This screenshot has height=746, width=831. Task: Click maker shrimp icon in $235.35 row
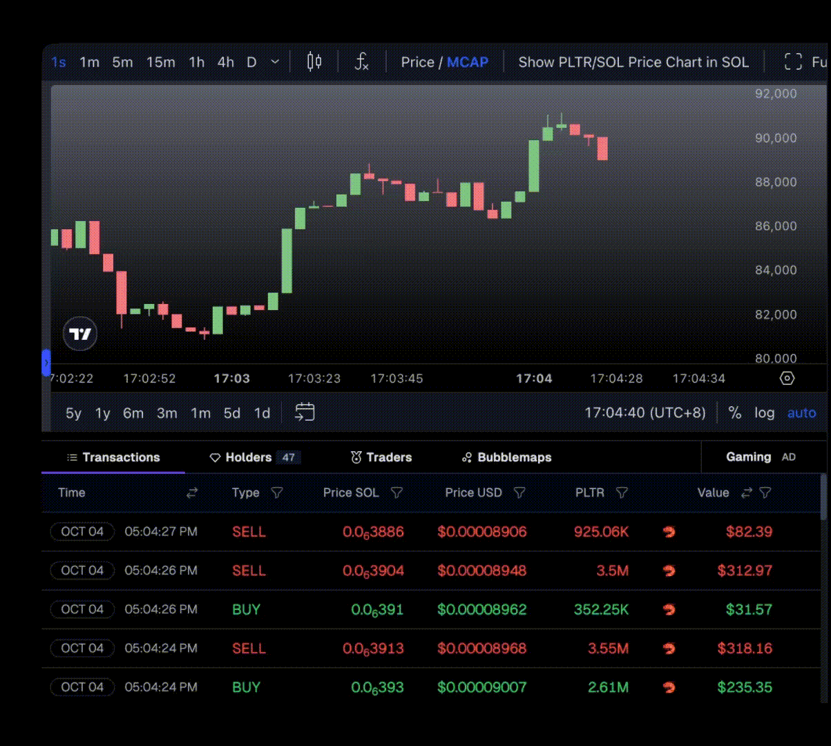click(x=669, y=687)
